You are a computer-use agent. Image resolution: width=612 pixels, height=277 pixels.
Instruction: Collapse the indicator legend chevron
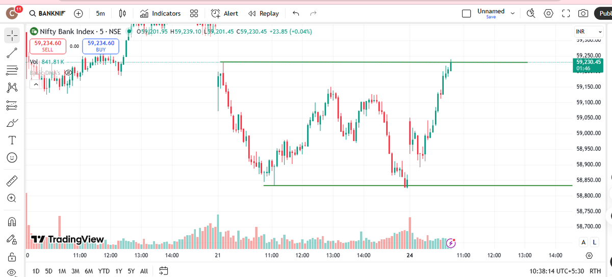[x=36, y=84]
